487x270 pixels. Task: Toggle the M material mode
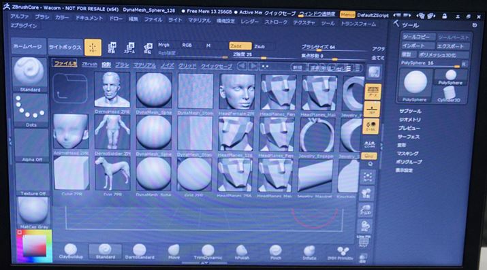(x=208, y=46)
